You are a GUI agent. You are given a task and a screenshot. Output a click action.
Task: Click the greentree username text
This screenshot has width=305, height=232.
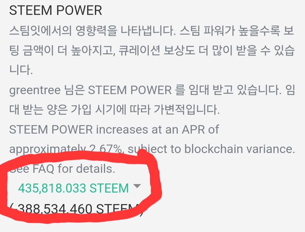tap(35, 90)
